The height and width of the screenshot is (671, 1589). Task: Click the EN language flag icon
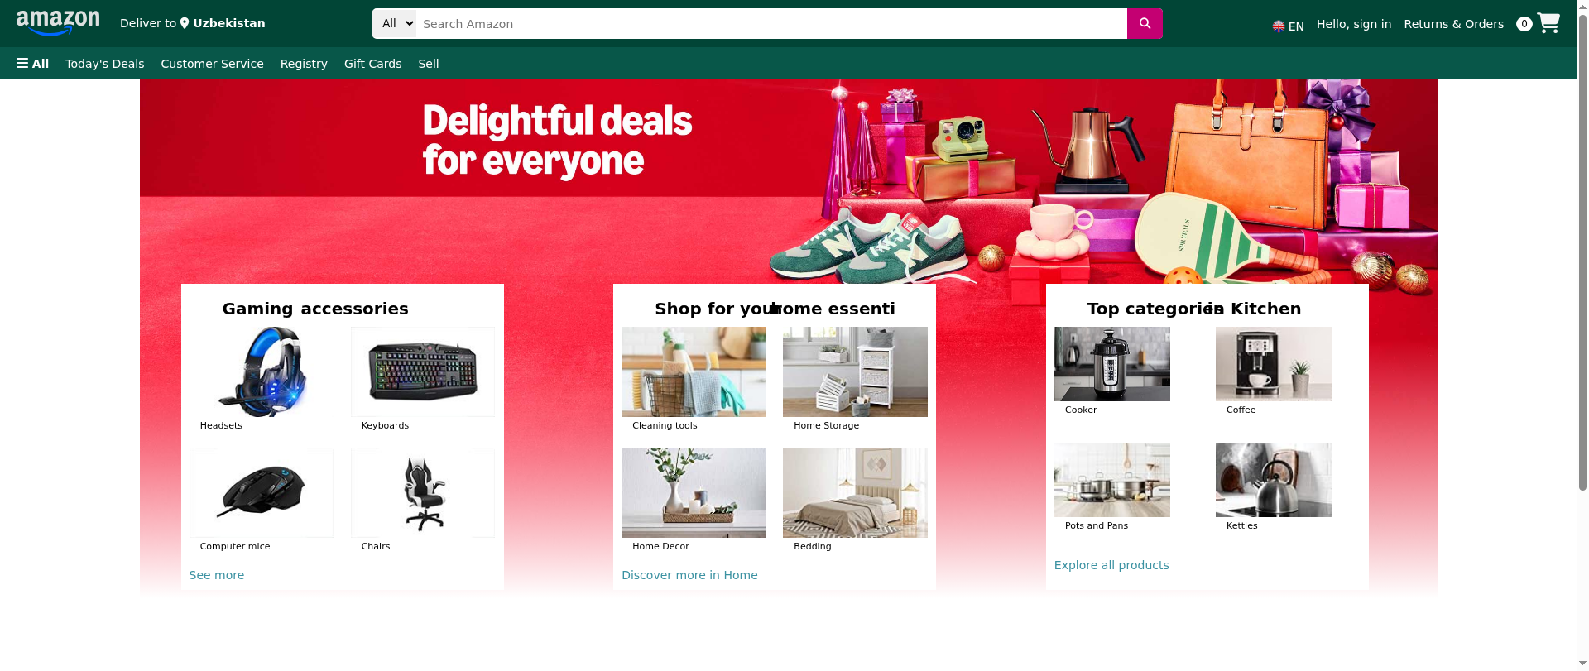[x=1279, y=26]
